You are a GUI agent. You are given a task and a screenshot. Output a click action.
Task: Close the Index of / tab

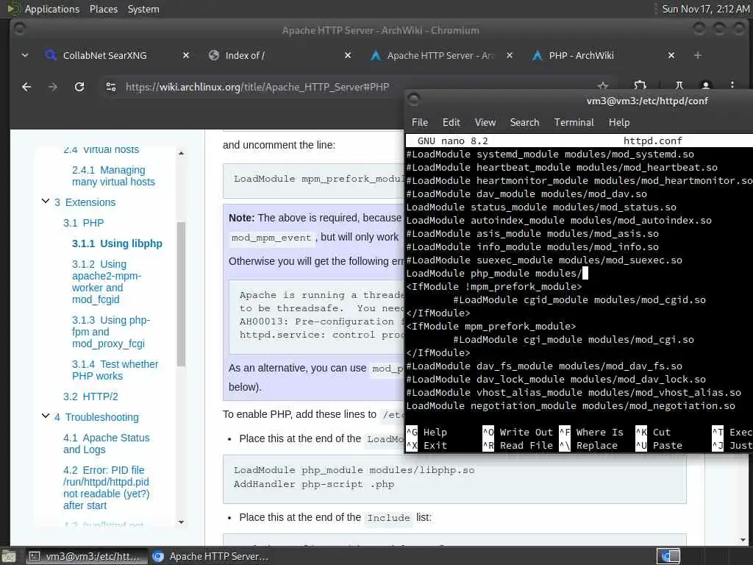tap(348, 55)
